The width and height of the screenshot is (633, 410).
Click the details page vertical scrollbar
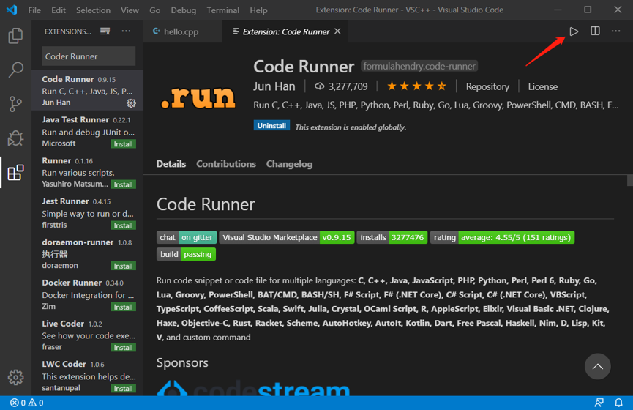[630, 180]
